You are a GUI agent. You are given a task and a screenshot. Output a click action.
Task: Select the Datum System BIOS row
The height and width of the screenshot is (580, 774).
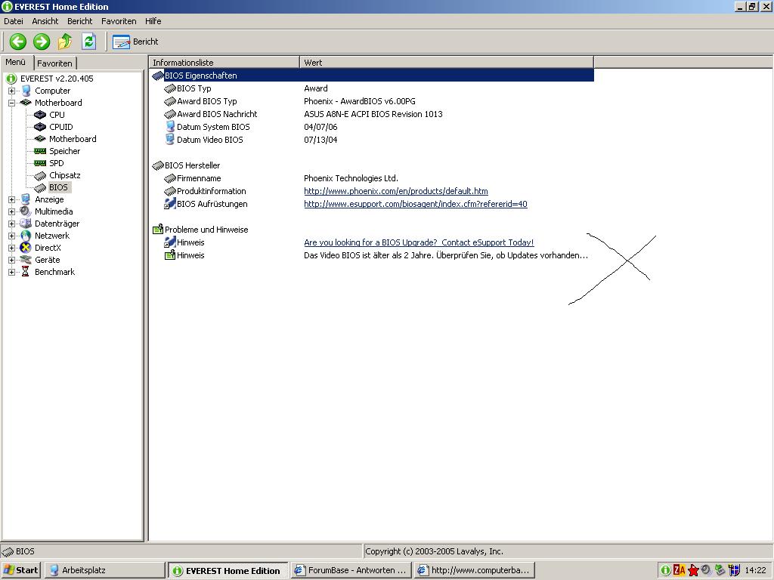[372, 127]
